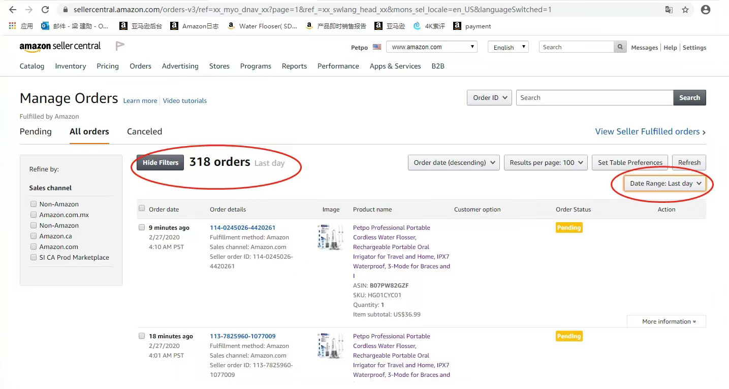Image resolution: width=729 pixels, height=389 pixels.
Task: Open the Outlook mail bookmark
Action: pyautogui.click(x=75, y=26)
